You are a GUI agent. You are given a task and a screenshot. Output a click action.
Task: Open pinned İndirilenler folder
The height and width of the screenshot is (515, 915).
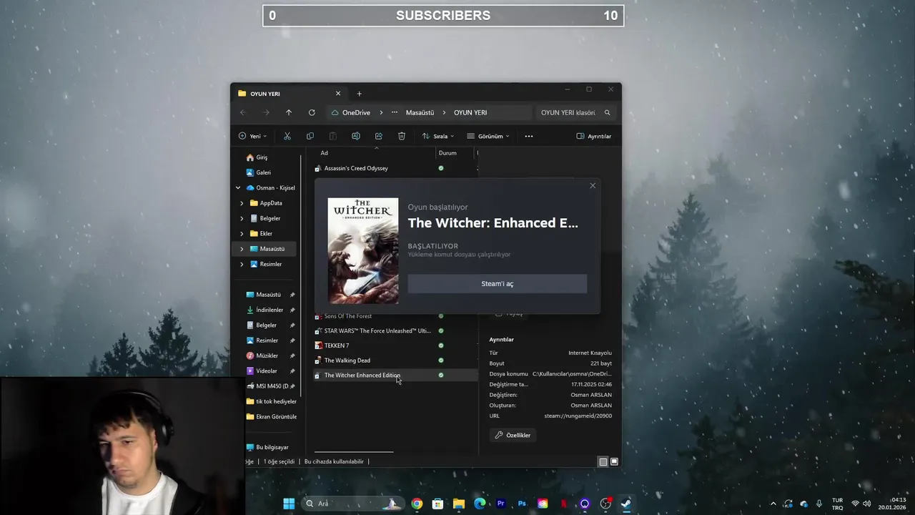[269, 310]
